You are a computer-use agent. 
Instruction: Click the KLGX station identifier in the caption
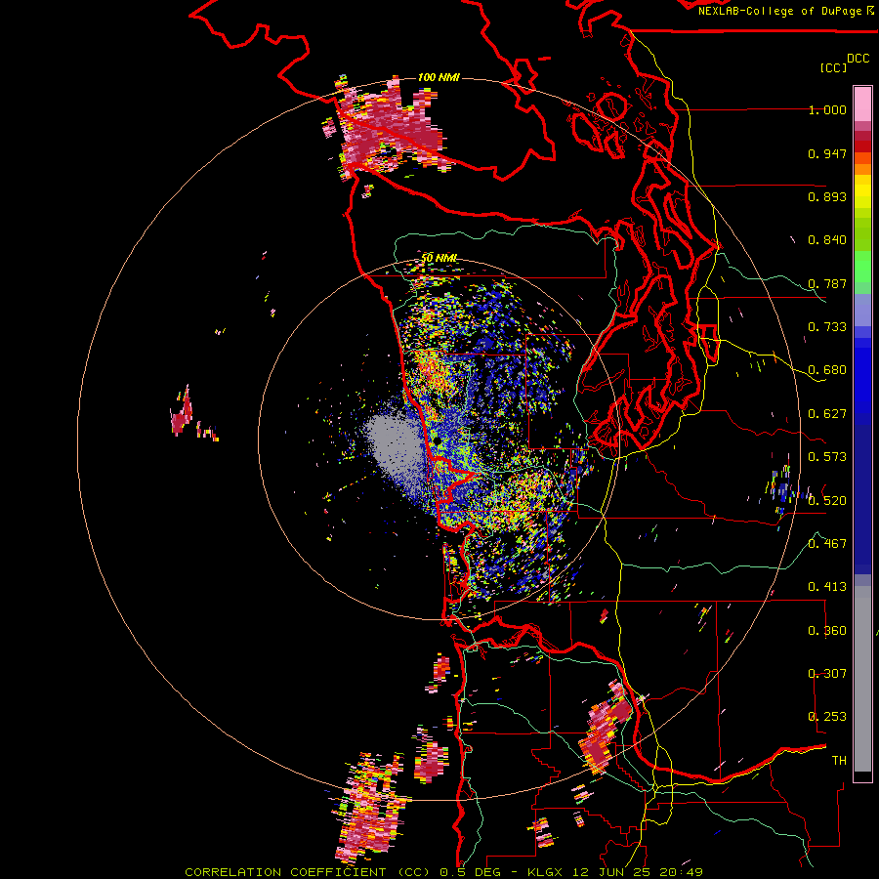click(544, 872)
